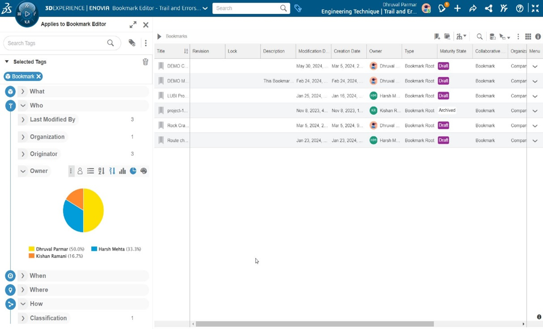Click the notifications bell icon
This screenshot has width=543, height=329.
tap(442, 8)
